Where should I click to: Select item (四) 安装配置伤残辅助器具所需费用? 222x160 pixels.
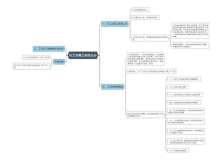(x=184, y=102)
